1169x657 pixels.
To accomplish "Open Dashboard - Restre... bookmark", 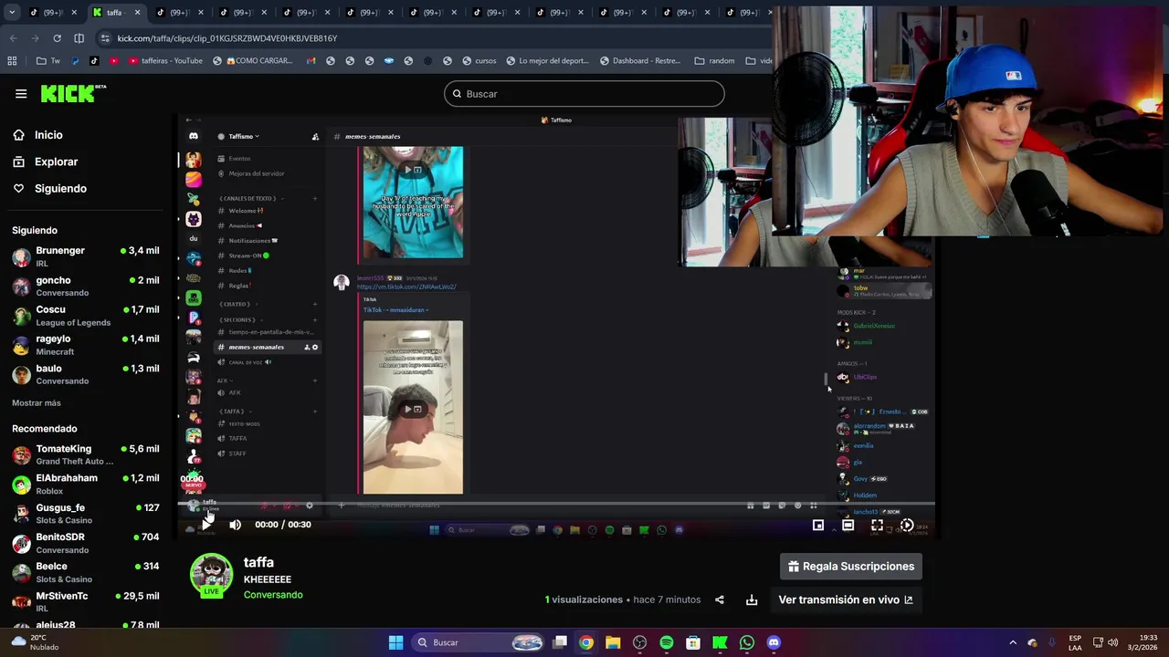I will coord(640,61).
